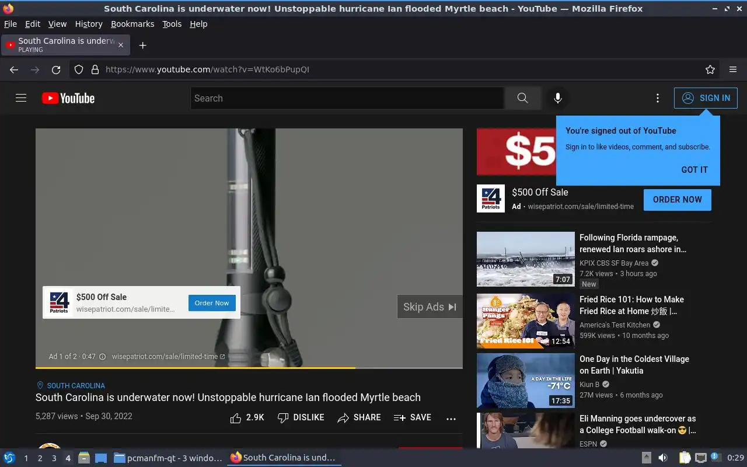The width and height of the screenshot is (747, 467).
Task: Show desktop using the taskbar blue icon
Action: (x=100, y=458)
